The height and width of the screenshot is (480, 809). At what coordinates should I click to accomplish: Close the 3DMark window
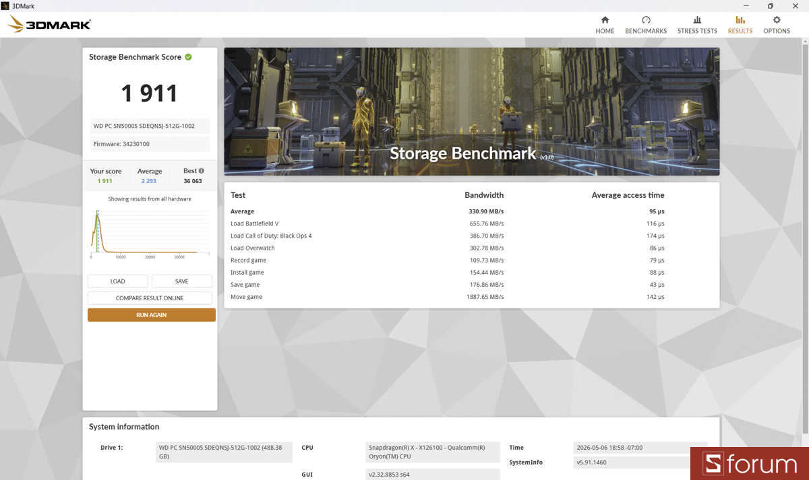point(796,5)
